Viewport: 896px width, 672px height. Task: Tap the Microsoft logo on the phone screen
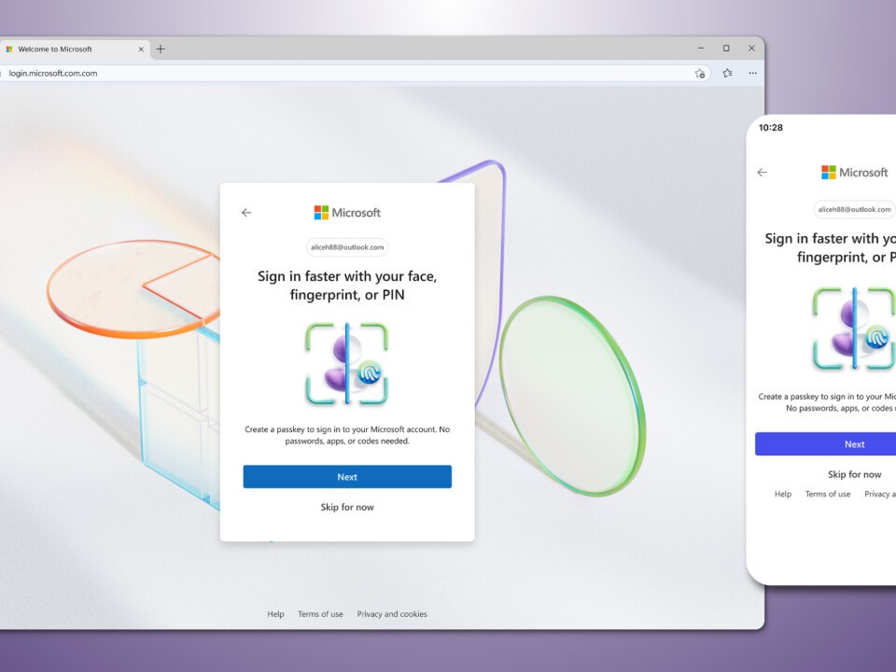tap(854, 173)
